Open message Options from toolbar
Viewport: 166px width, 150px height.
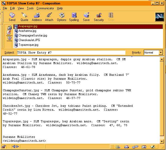pyautogui.click(x=62, y=17)
